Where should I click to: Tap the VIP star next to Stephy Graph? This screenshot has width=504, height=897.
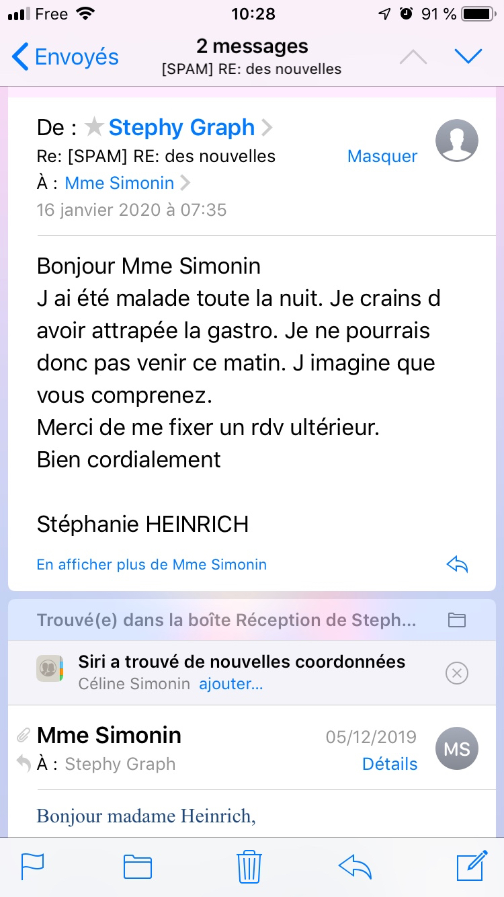[95, 127]
